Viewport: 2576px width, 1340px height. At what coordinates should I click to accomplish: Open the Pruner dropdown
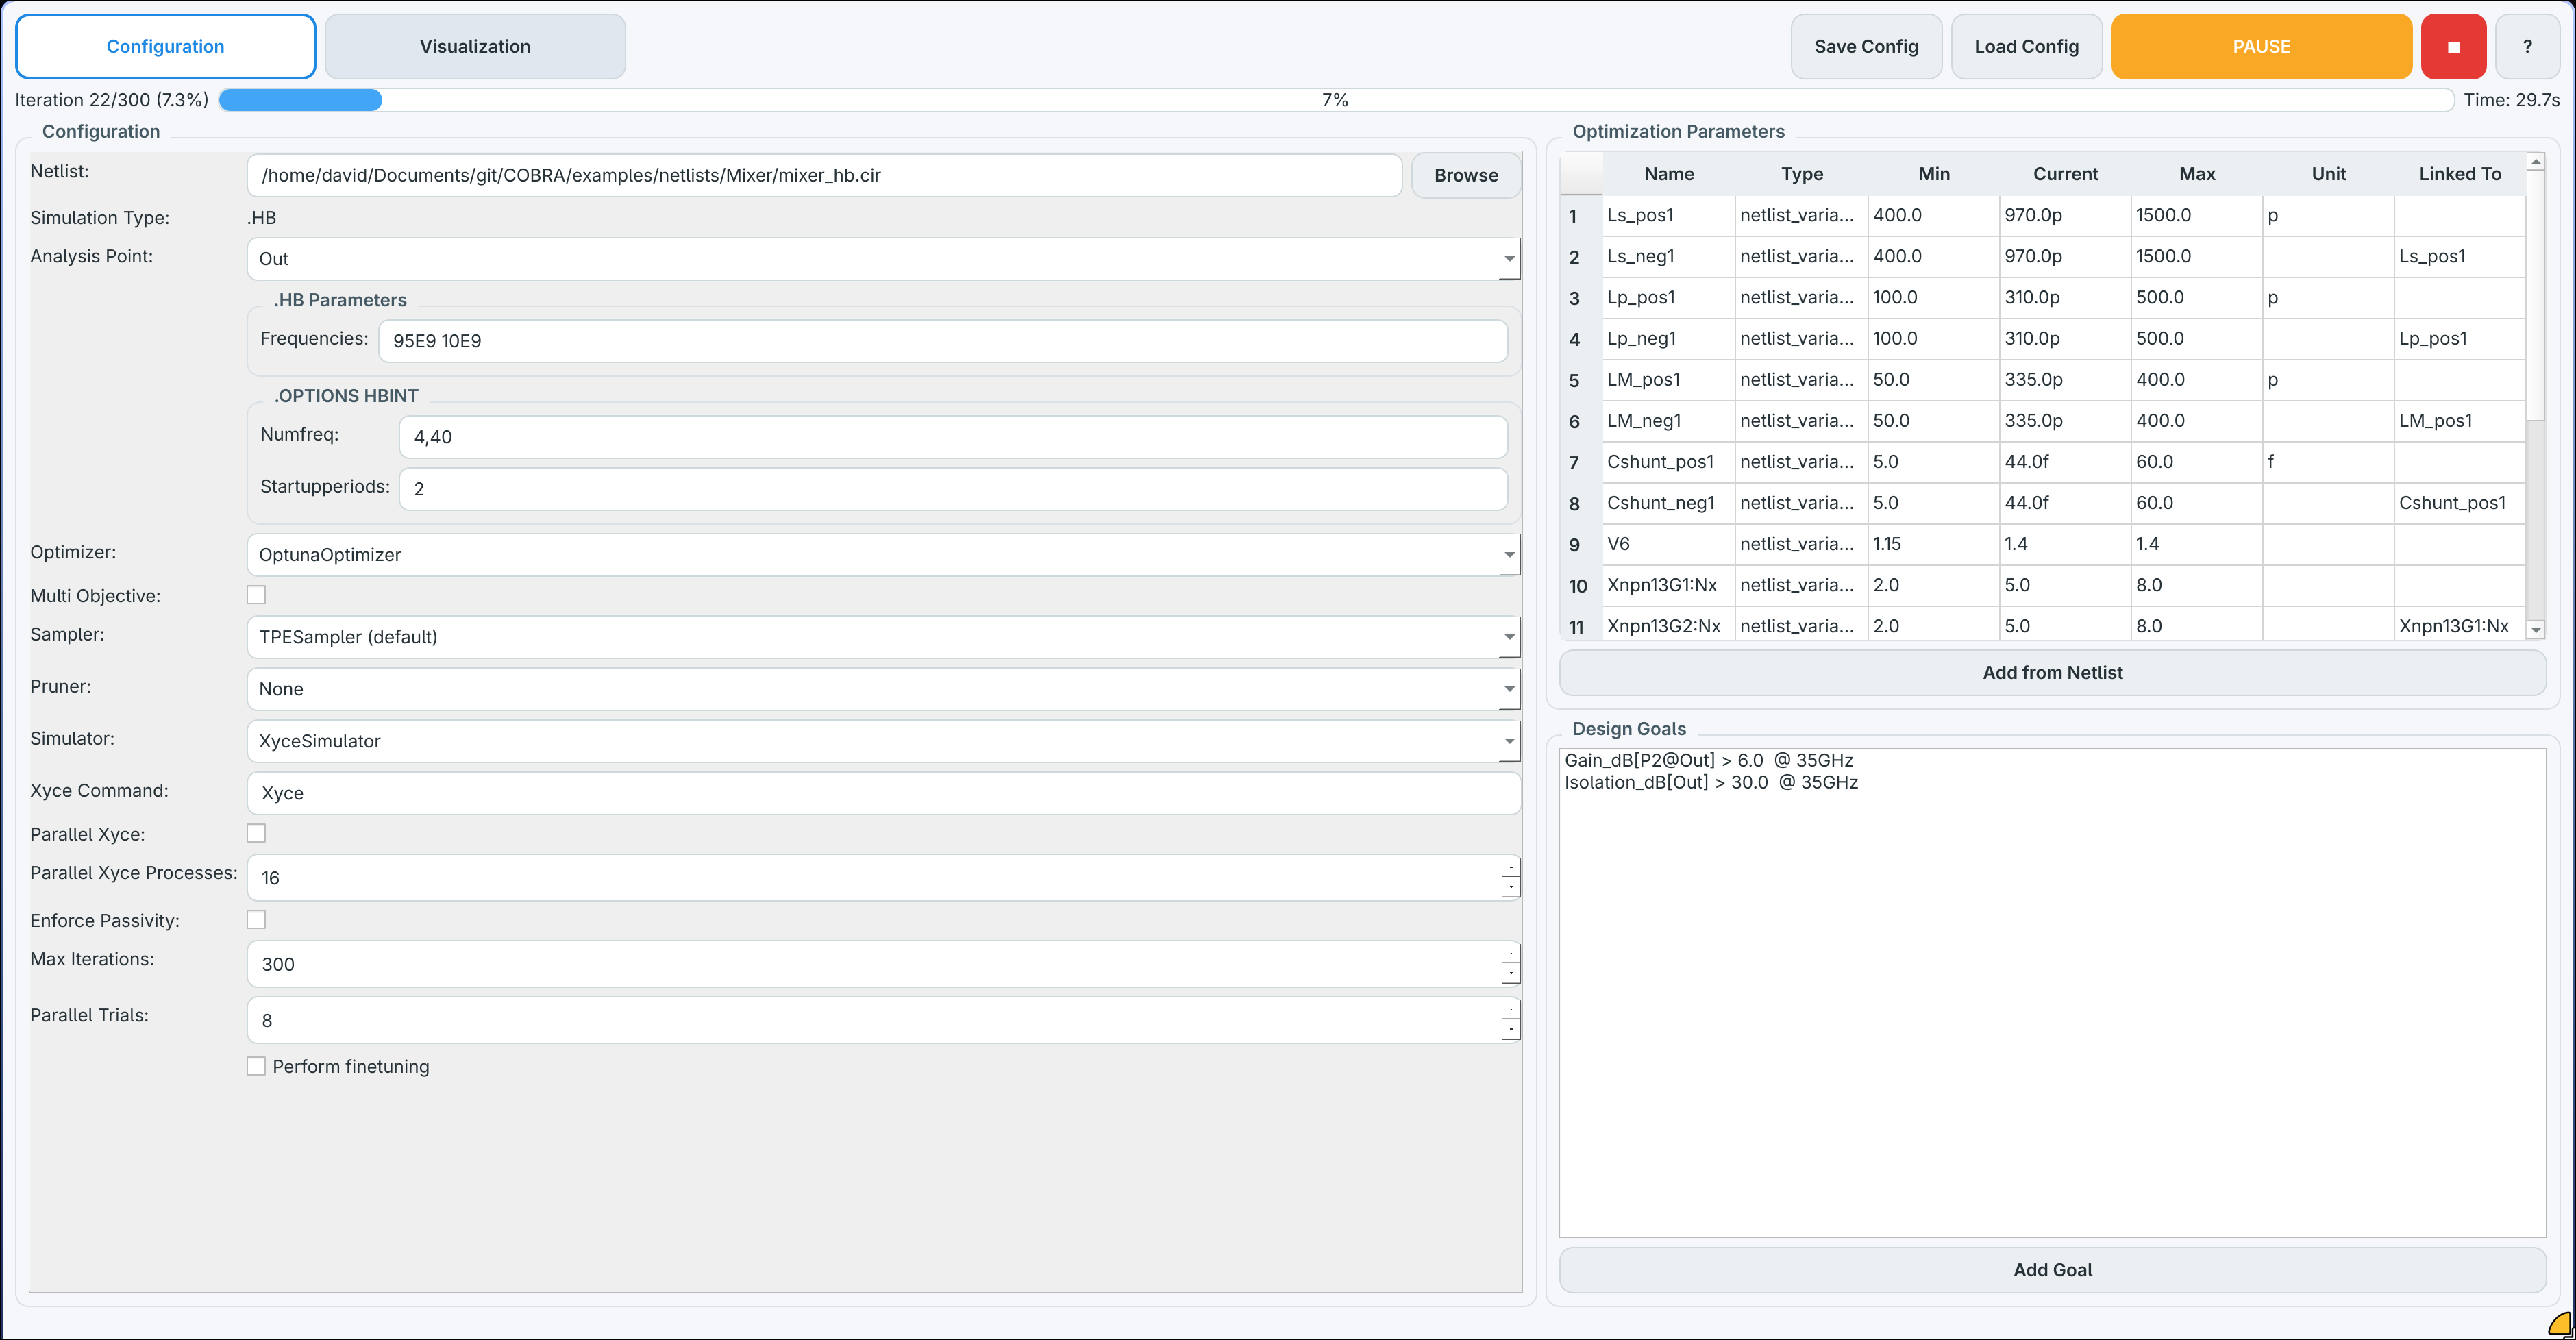click(883, 689)
